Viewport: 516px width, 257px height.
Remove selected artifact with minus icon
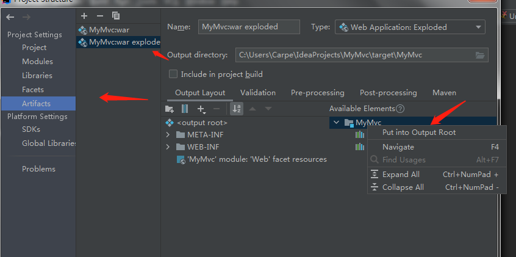pyautogui.click(x=100, y=16)
